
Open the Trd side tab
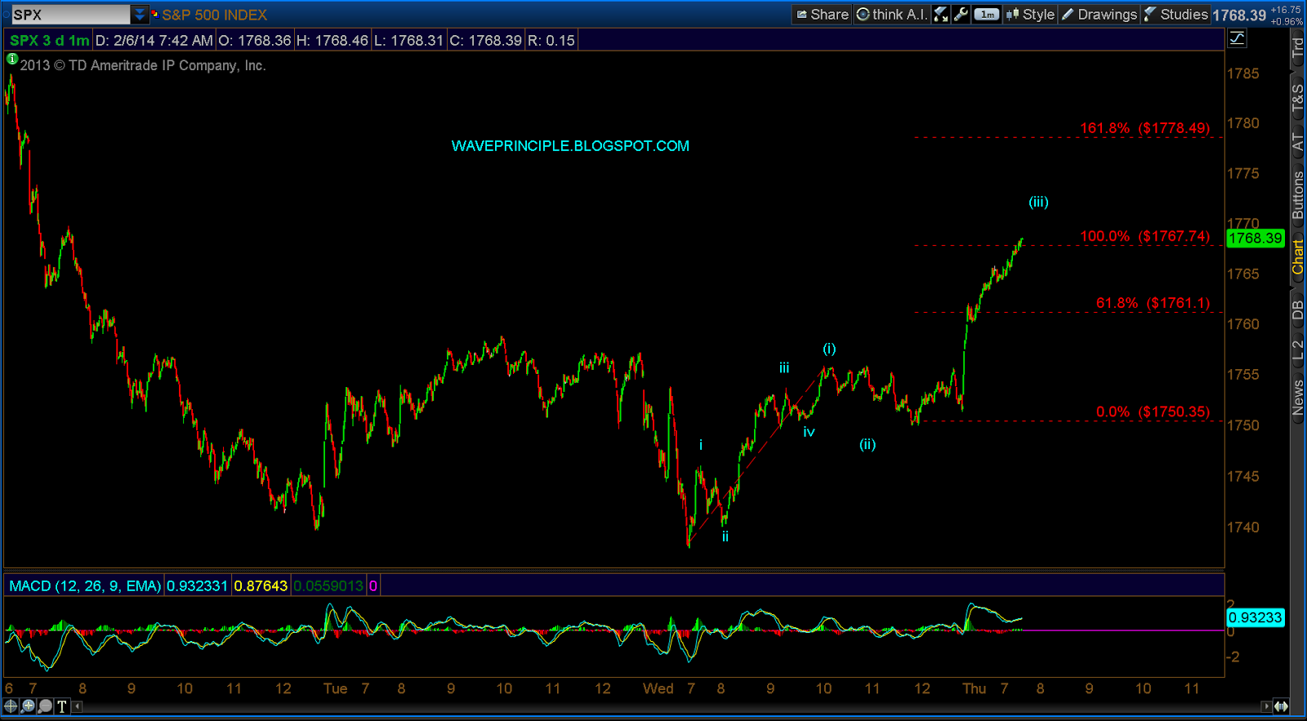(1297, 47)
